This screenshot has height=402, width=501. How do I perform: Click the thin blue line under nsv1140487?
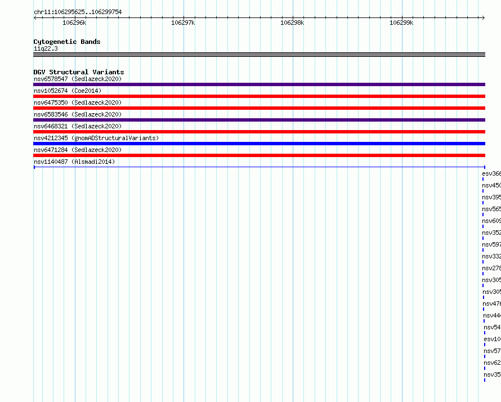259,167
